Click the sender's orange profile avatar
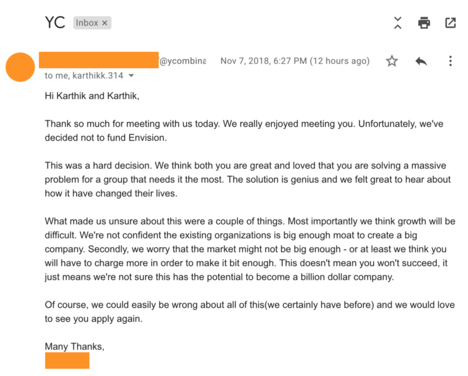 pyautogui.click(x=20, y=67)
